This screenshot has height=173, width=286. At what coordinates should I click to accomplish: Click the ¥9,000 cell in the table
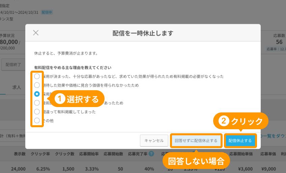click(268, 169)
